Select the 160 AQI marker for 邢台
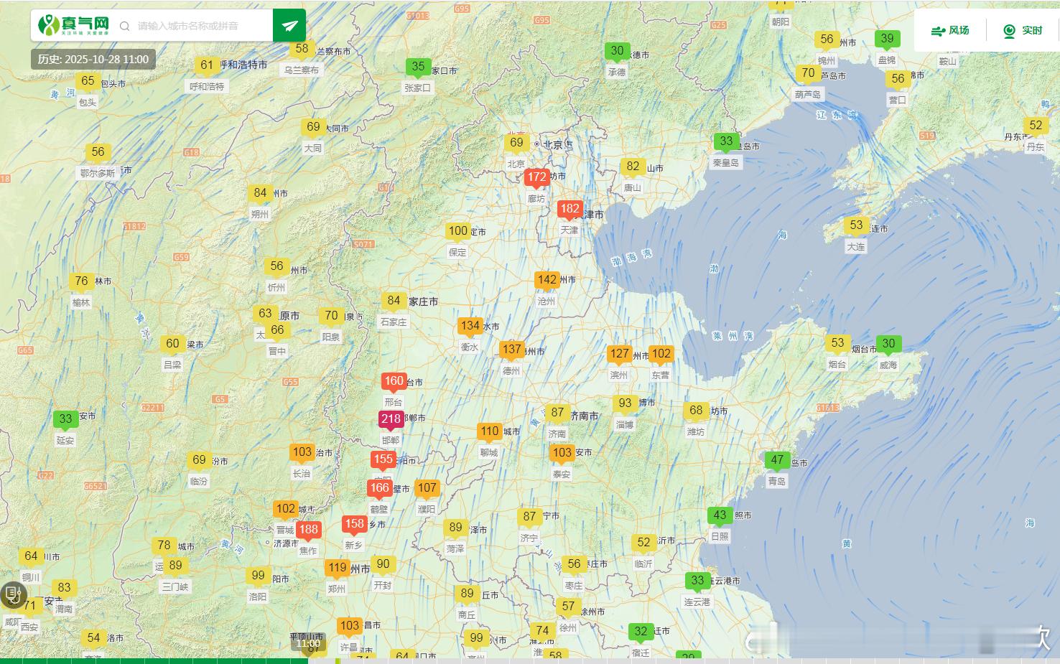The height and width of the screenshot is (664, 1060). pos(394,382)
